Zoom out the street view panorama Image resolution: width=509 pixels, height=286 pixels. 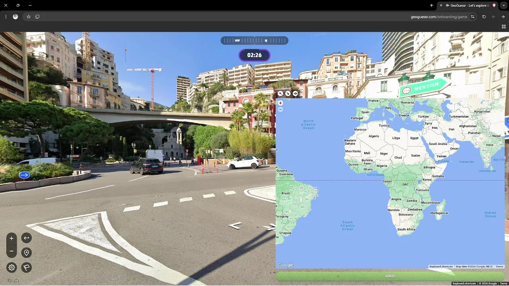(x=12, y=251)
